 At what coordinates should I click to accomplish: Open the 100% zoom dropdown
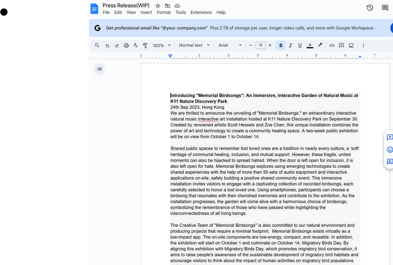click(x=162, y=45)
